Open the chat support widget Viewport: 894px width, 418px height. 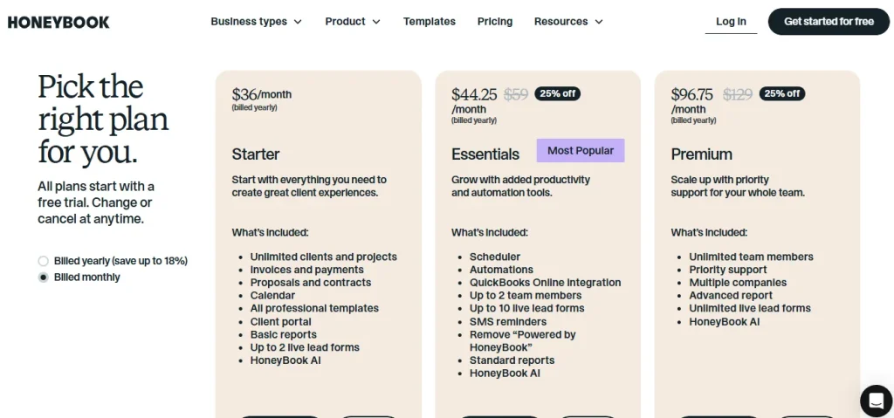click(x=875, y=400)
